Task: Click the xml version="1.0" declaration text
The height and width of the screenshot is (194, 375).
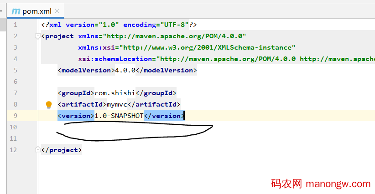Action: tap(84, 25)
